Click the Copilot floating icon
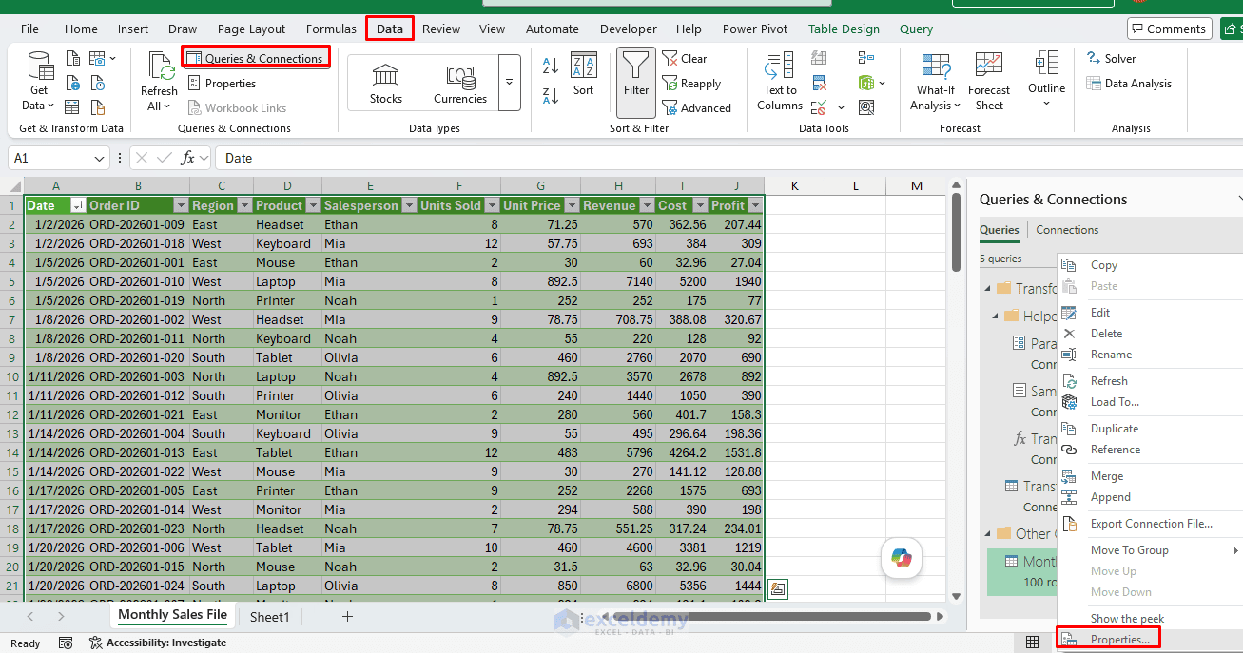 902,559
